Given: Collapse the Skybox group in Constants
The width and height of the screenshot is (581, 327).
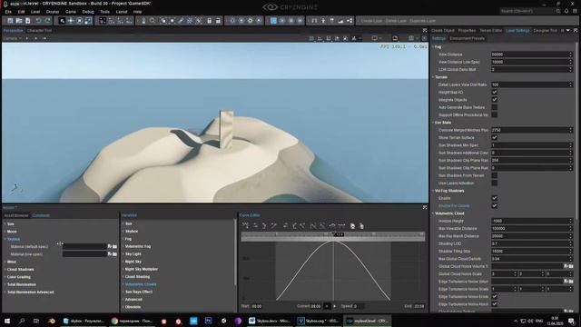Looking at the screenshot, I should click(x=5, y=239).
